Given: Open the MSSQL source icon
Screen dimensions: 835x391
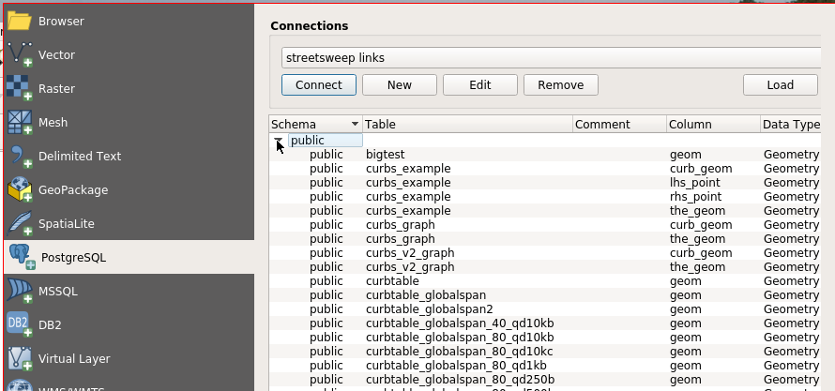Looking at the screenshot, I should 20,292.
